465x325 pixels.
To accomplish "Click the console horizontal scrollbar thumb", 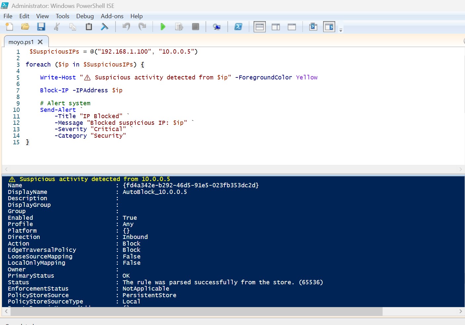I will pos(196,311).
